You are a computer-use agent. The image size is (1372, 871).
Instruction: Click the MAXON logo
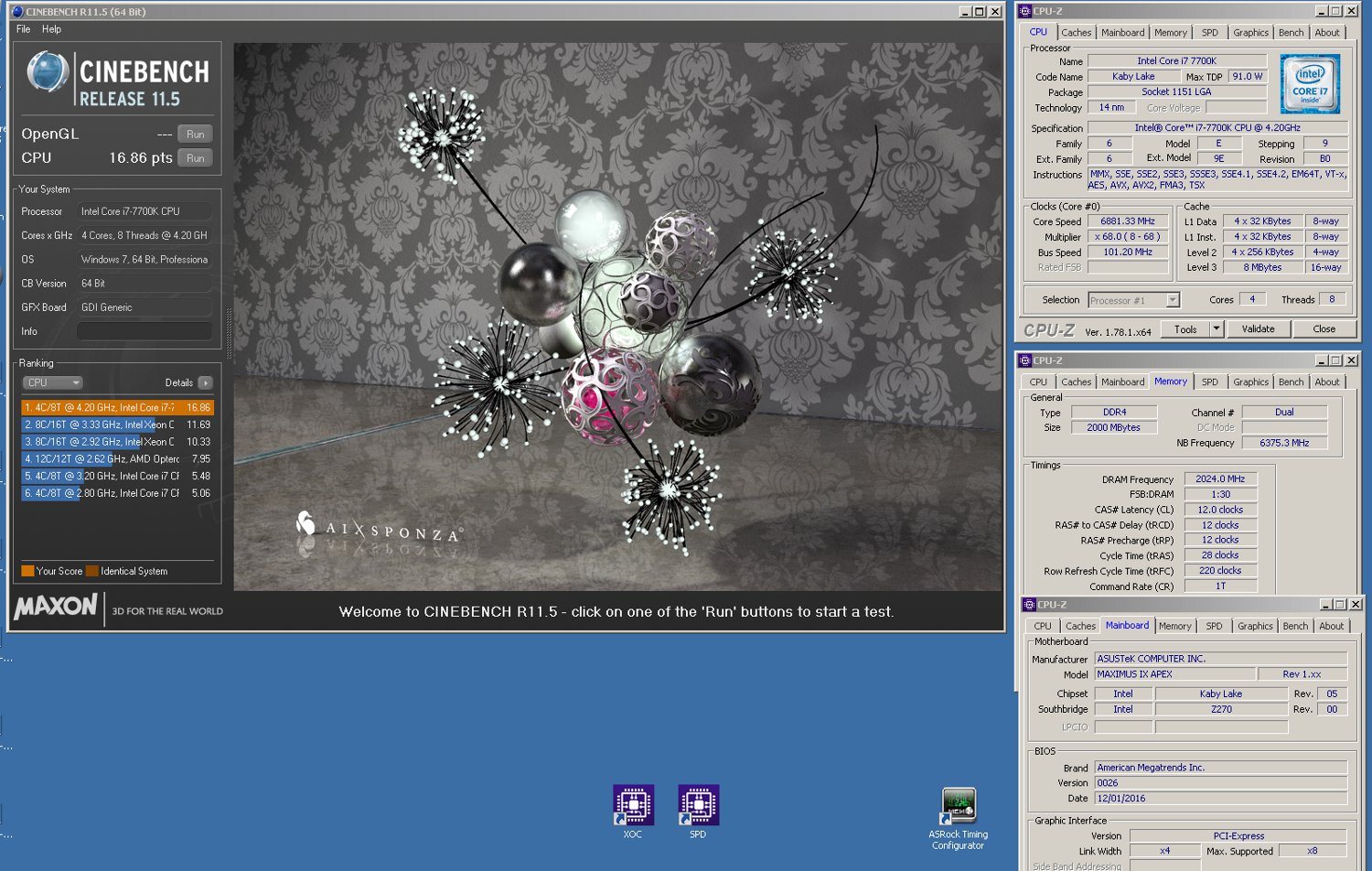[x=56, y=608]
